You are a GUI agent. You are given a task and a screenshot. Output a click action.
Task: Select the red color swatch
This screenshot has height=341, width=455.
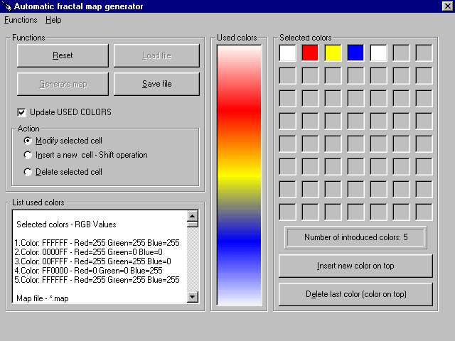click(x=310, y=53)
